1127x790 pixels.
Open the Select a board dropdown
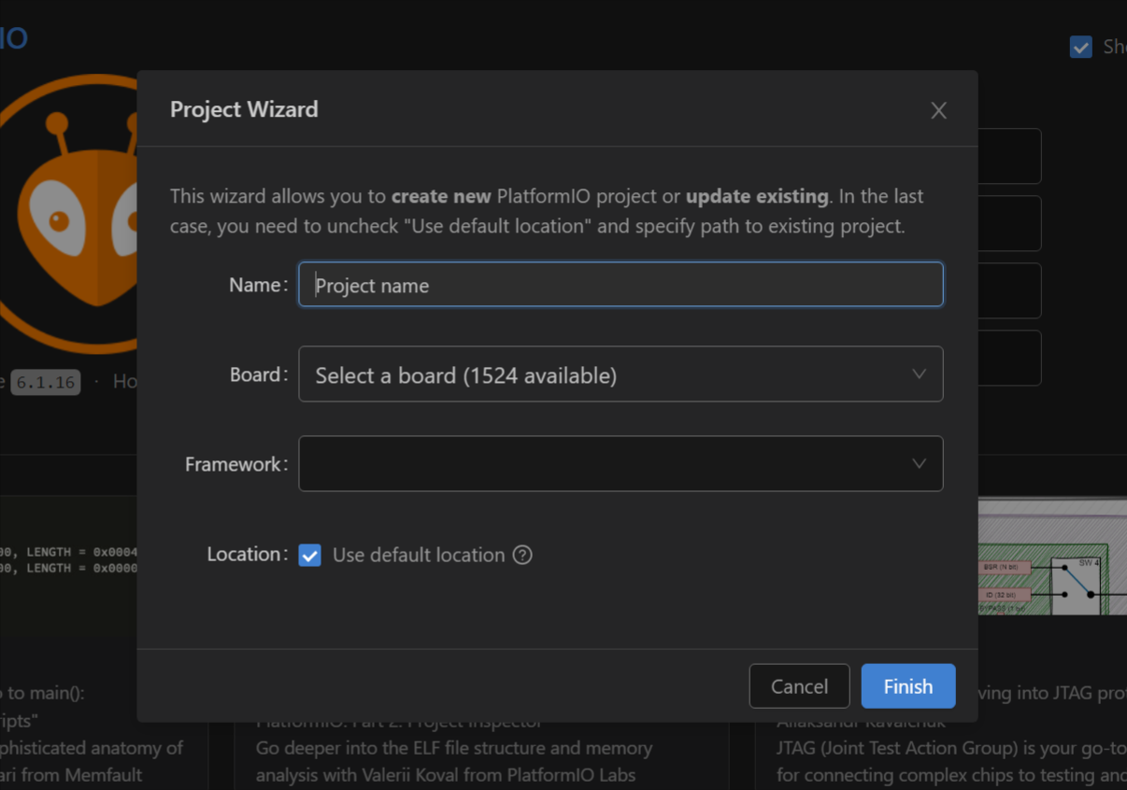[621, 374]
